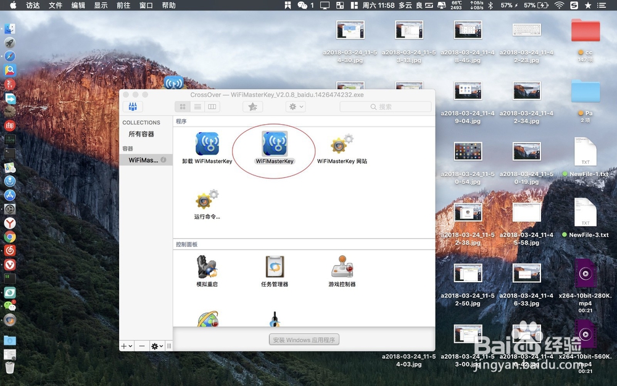The width and height of the screenshot is (617, 386).
Task: Open the Notification Center list icon
Action: click(x=601, y=5)
